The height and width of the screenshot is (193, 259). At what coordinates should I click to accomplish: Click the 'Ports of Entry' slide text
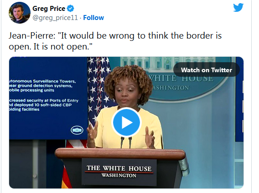pos(64,100)
